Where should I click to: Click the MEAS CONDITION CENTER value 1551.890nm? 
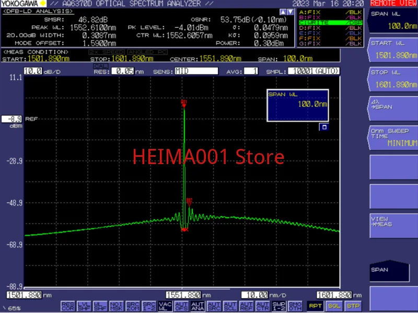220,59
